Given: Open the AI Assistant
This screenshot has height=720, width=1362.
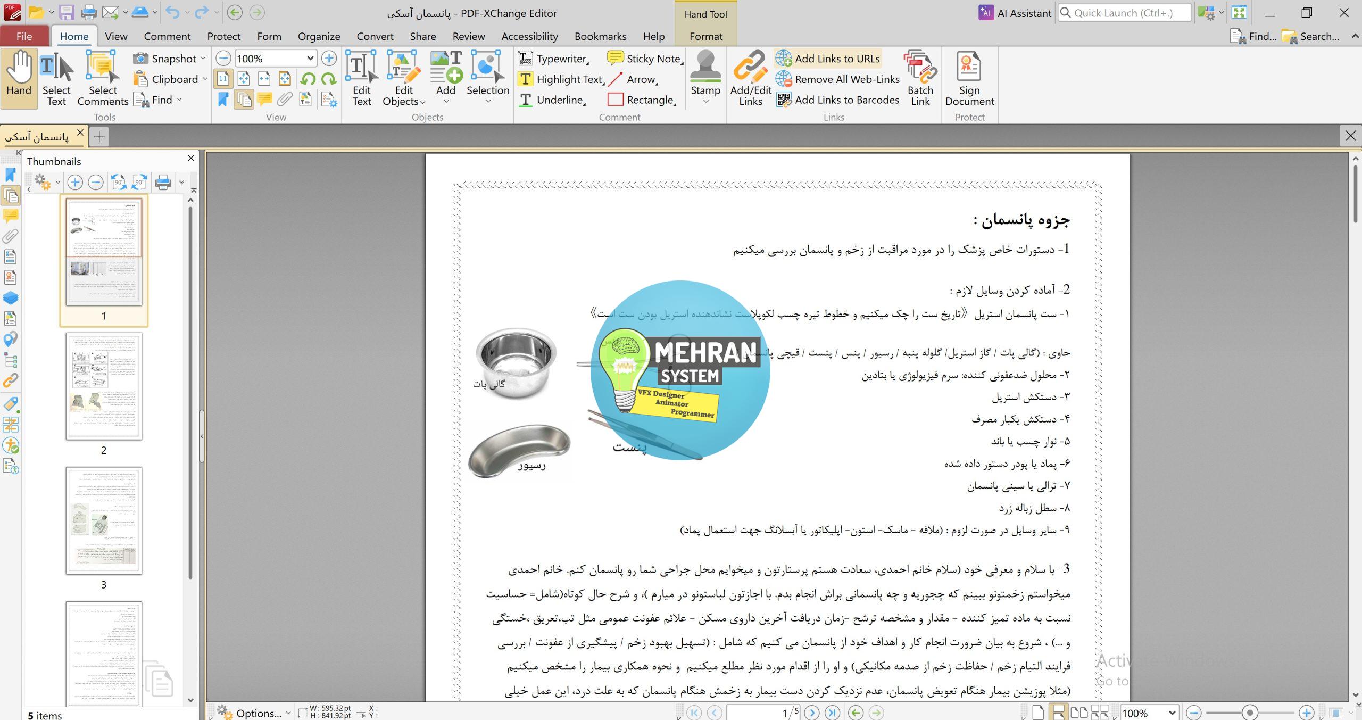Looking at the screenshot, I should coord(1015,13).
